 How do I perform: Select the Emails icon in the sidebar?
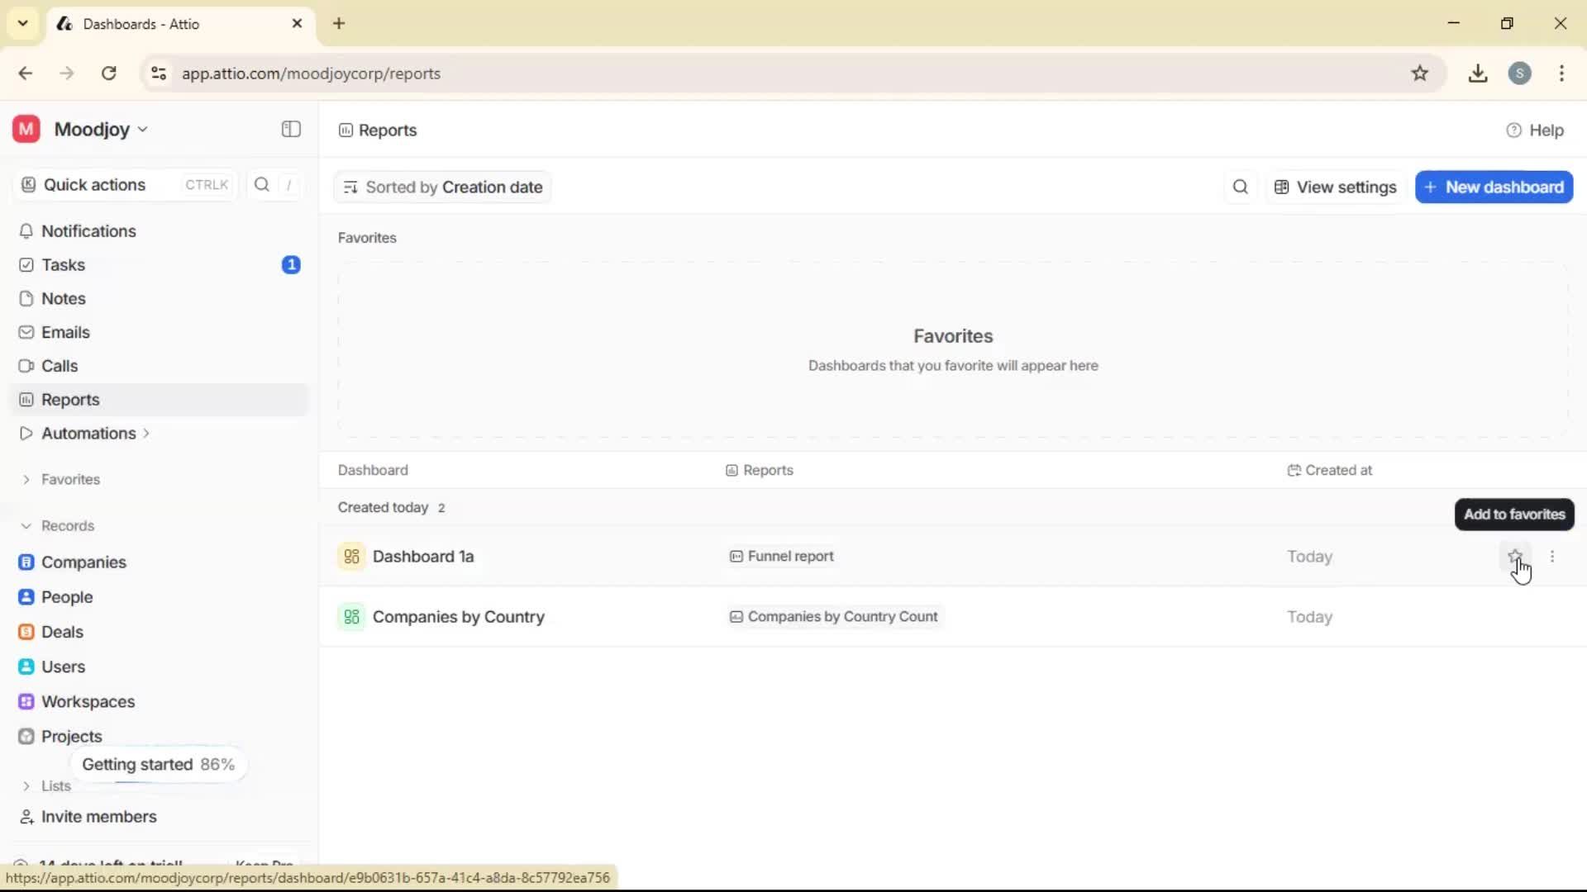(64, 332)
